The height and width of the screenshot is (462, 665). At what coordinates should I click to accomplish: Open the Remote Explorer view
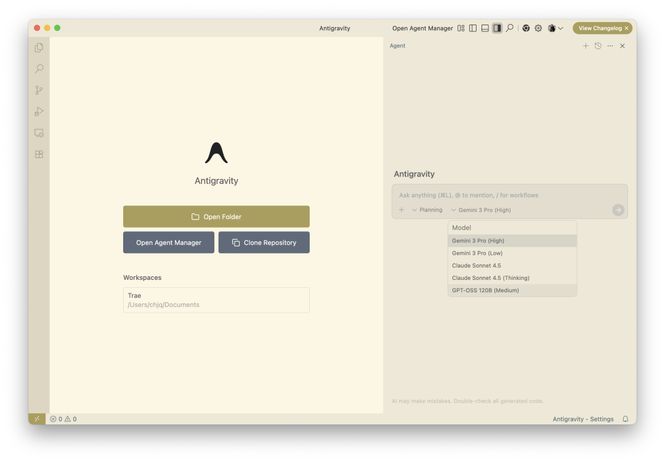point(39,133)
